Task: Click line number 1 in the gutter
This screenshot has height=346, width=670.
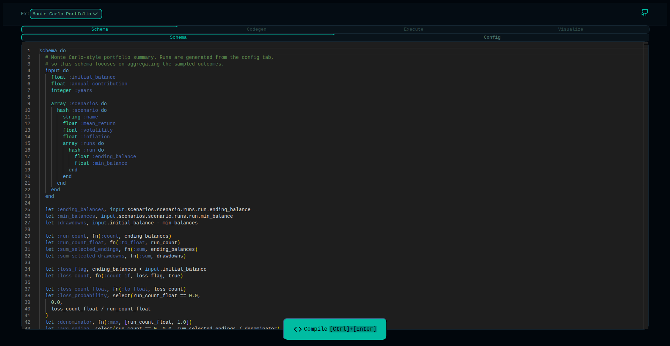Action: point(29,51)
